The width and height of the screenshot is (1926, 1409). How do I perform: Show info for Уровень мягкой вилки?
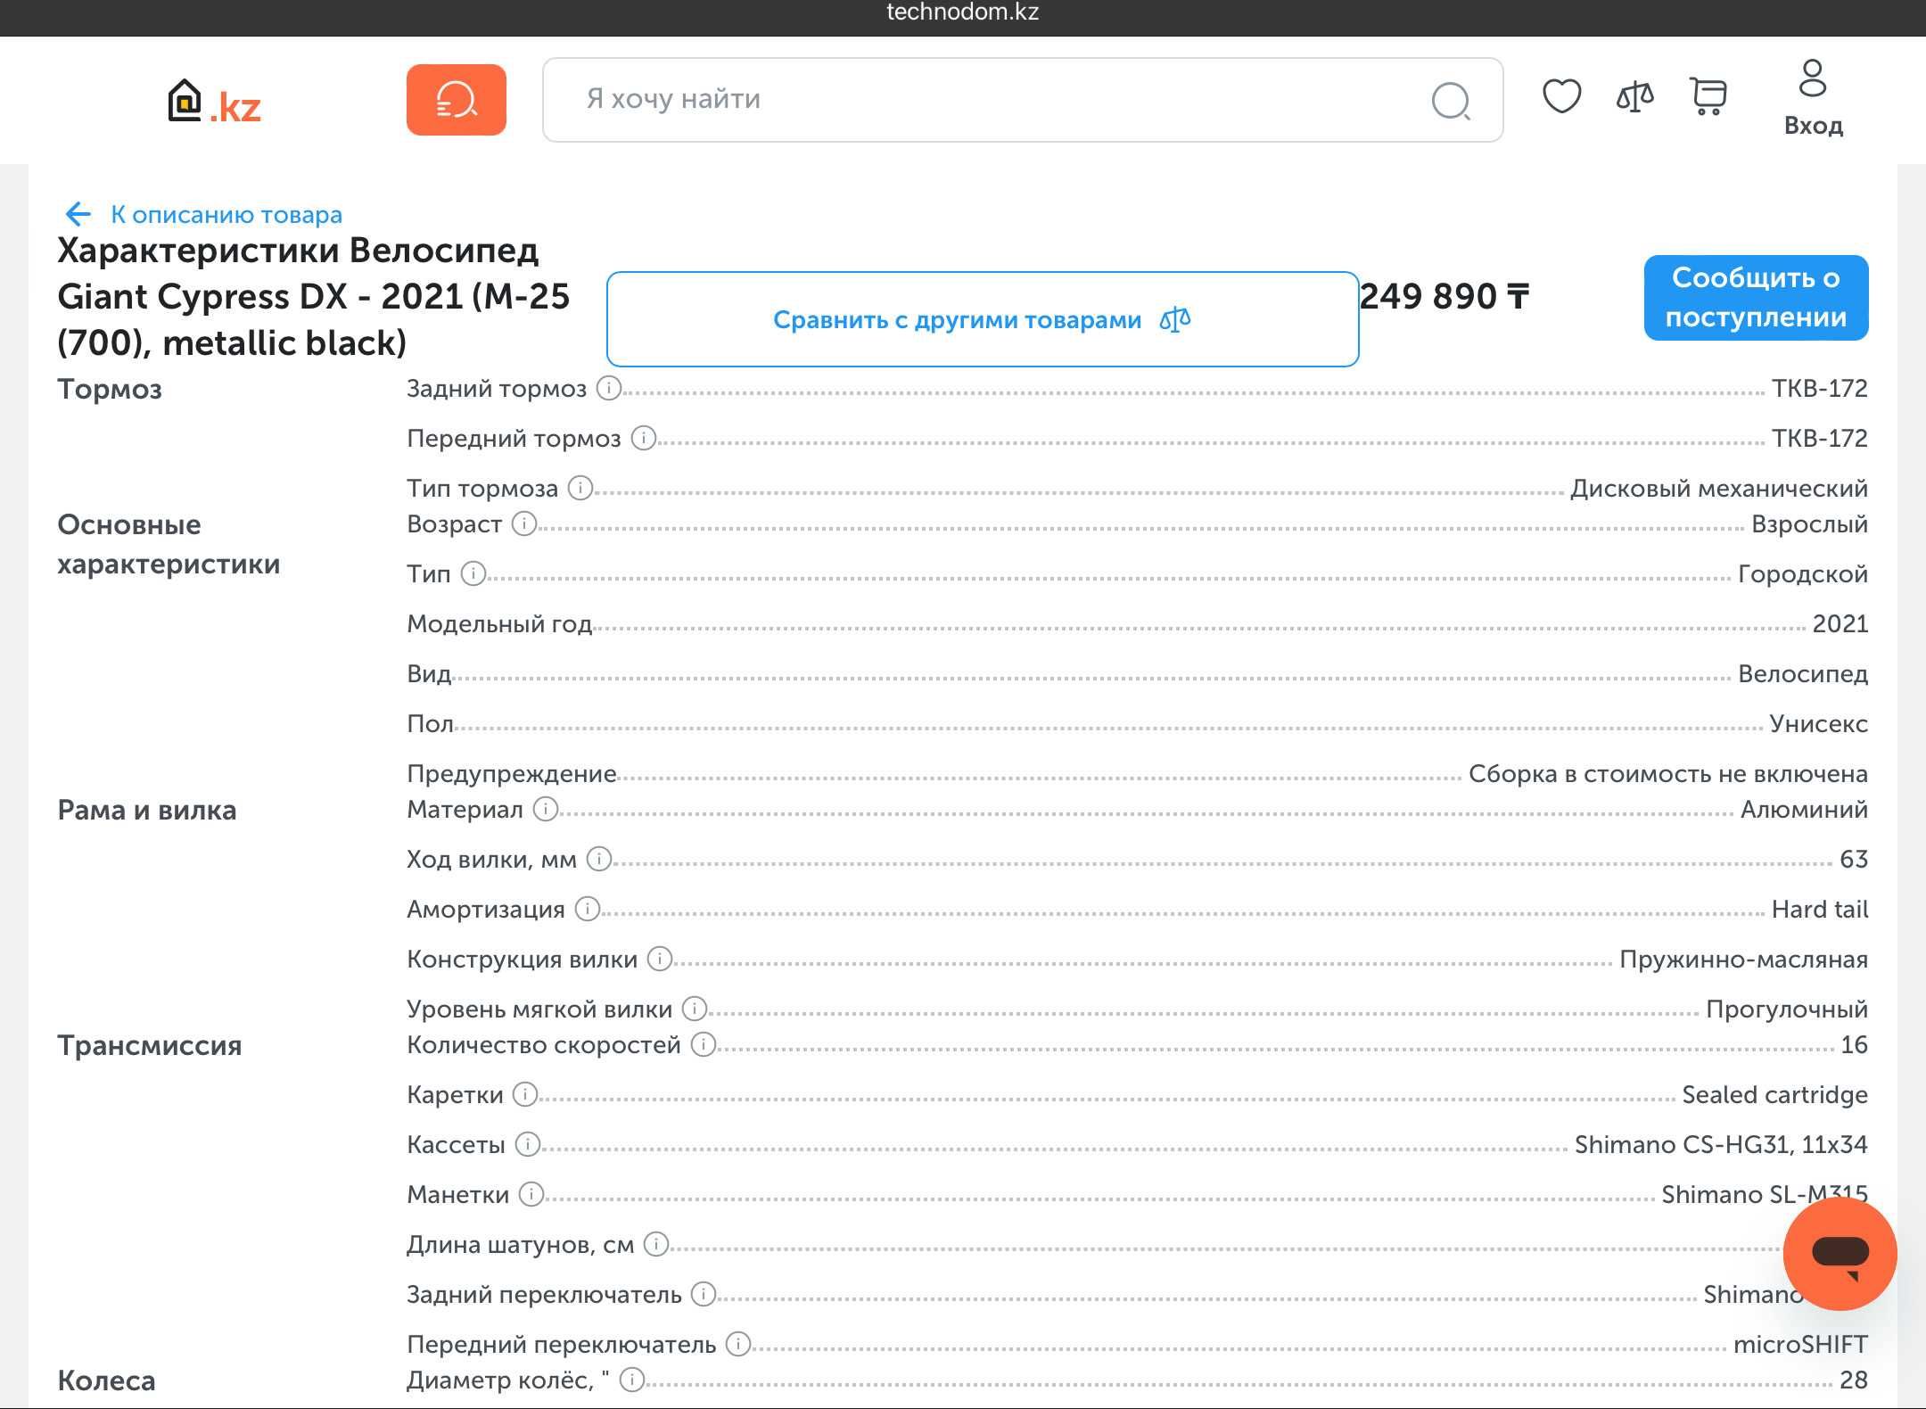(694, 1009)
